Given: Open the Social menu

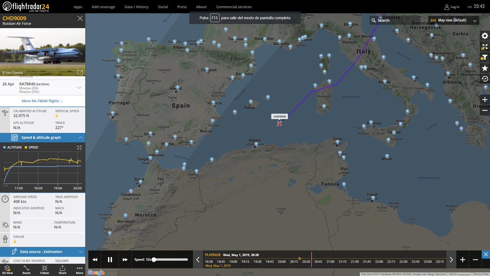Looking at the screenshot, I should pos(163,7).
